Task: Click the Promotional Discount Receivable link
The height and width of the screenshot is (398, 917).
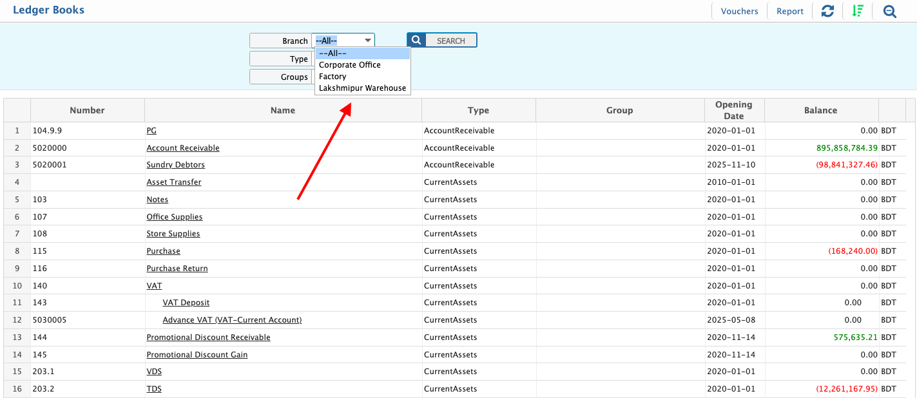Action: click(x=208, y=337)
